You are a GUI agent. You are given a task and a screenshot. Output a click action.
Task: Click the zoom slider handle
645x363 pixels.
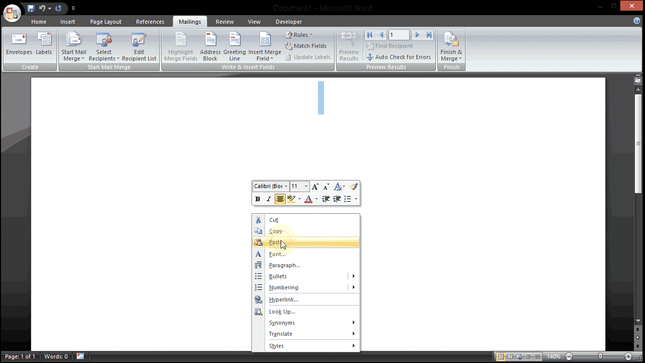pos(600,356)
